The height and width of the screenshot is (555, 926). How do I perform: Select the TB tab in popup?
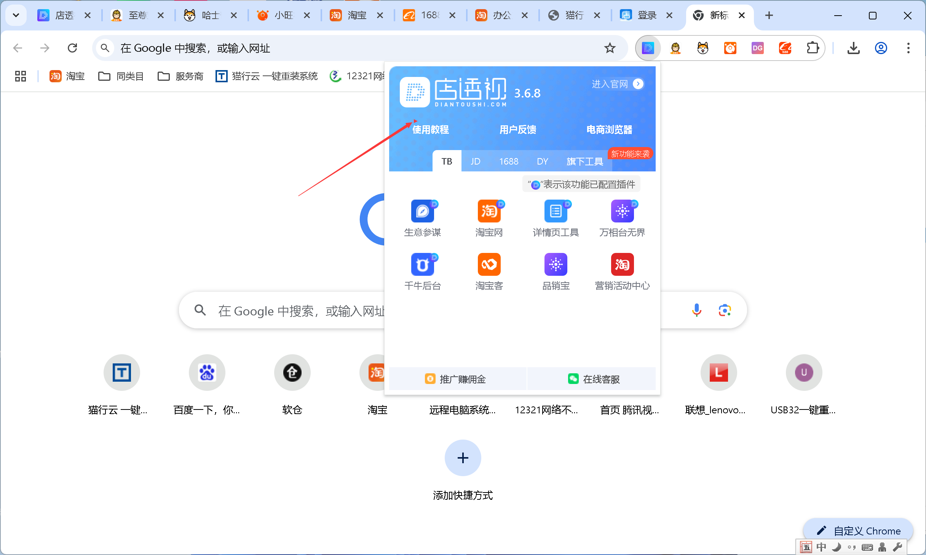click(447, 161)
